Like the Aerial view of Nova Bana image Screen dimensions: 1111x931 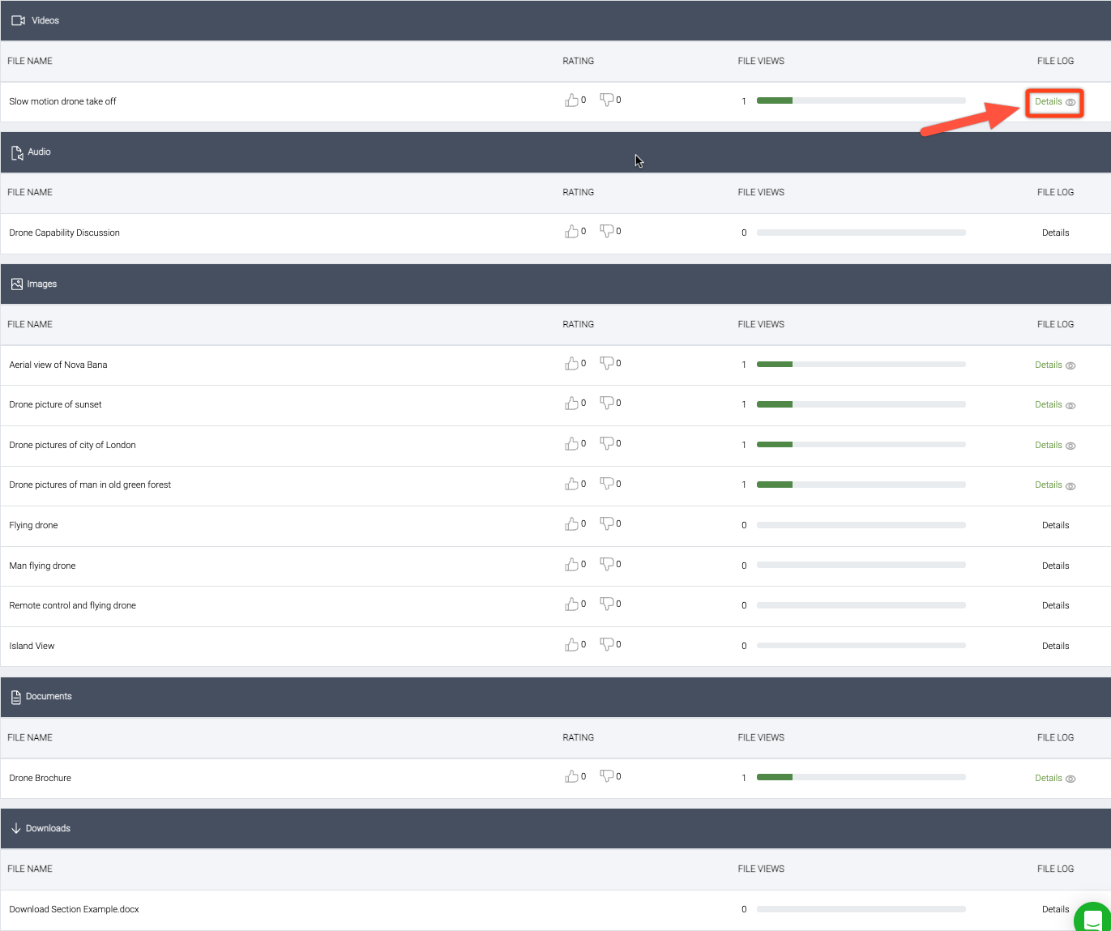(571, 363)
